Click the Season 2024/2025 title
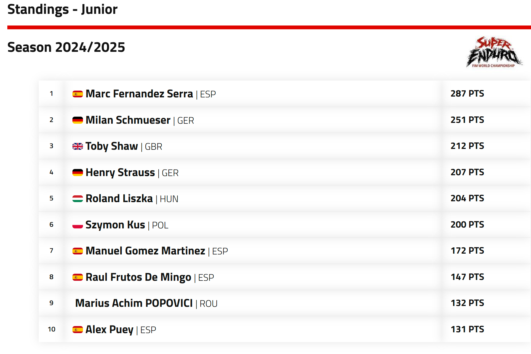This screenshot has width=531, height=354. [66, 47]
